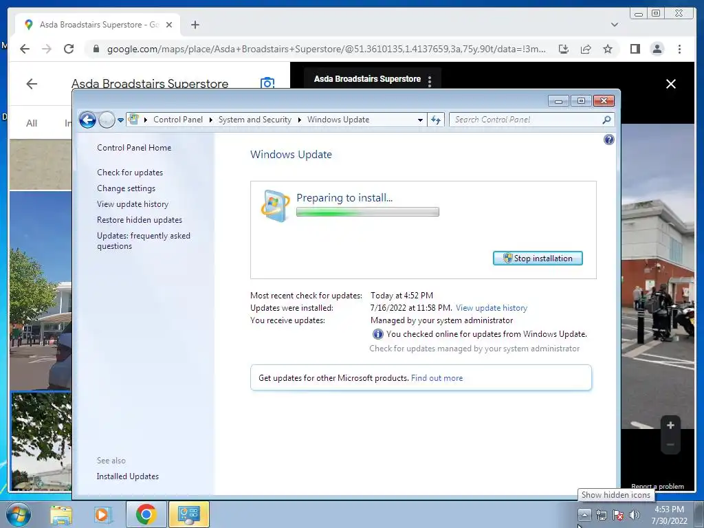
Task: Click 'Managed by your system administrator' text
Action: pos(441,320)
